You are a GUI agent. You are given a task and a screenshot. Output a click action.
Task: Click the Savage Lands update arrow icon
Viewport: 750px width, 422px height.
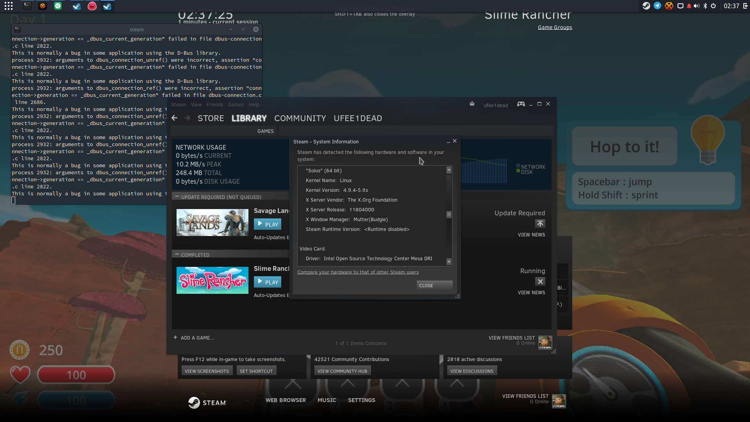click(540, 224)
